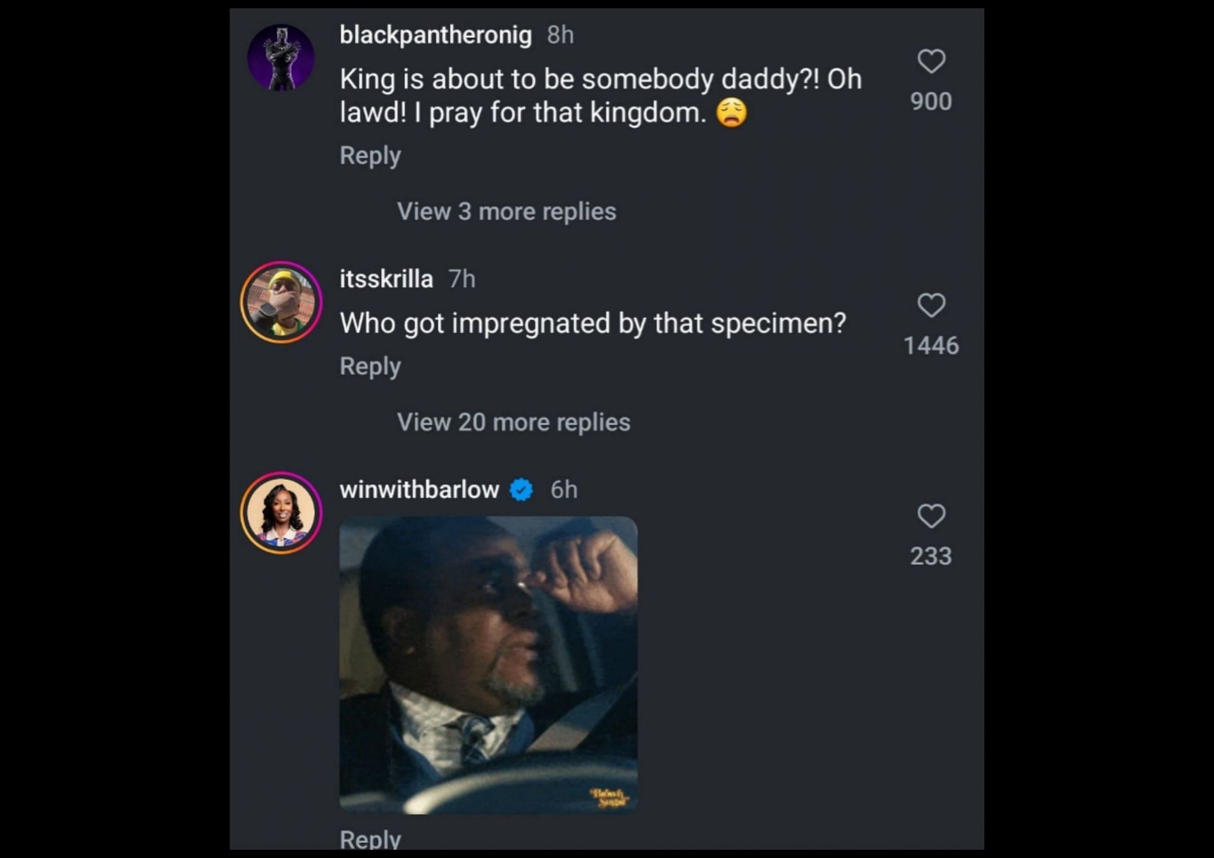Click the 8h timestamp on first comment
This screenshot has height=858, width=1214.
pyautogui.click(x=560, y=35)
